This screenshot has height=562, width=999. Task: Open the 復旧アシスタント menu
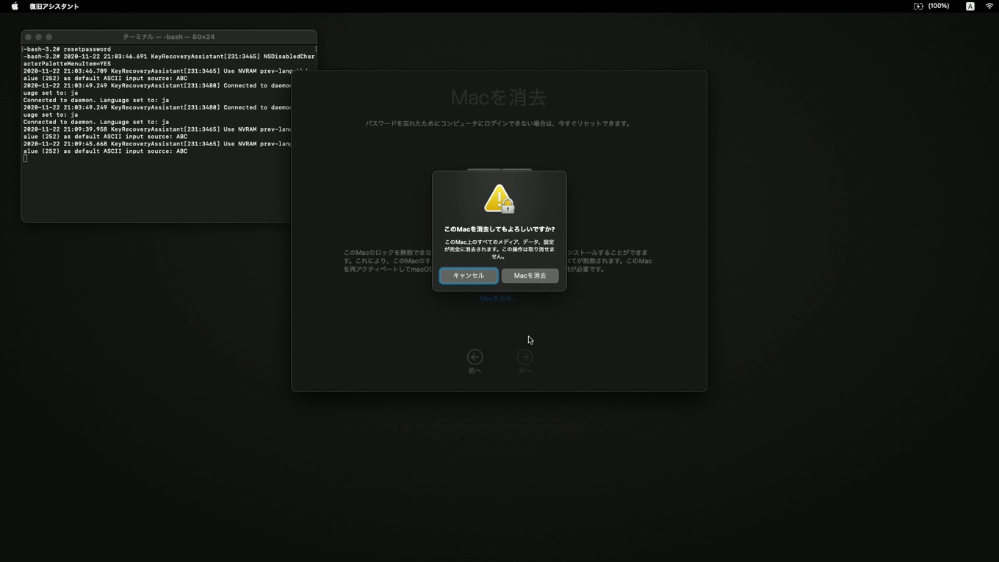pos(54,7)
